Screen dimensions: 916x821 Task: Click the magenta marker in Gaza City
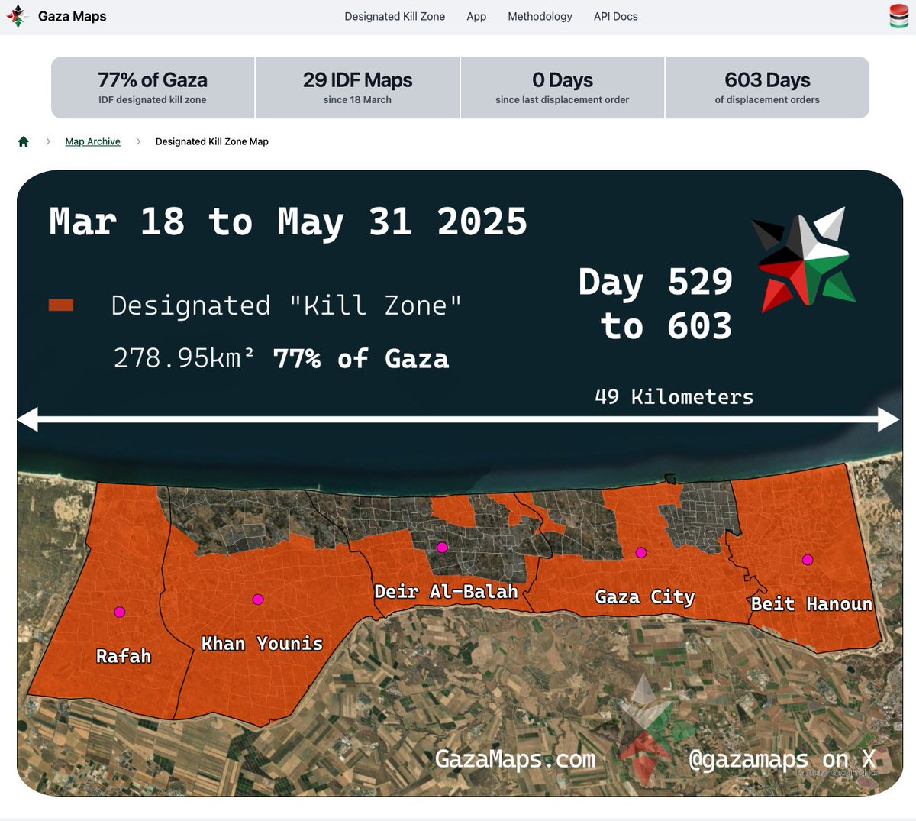click(641, 552)
